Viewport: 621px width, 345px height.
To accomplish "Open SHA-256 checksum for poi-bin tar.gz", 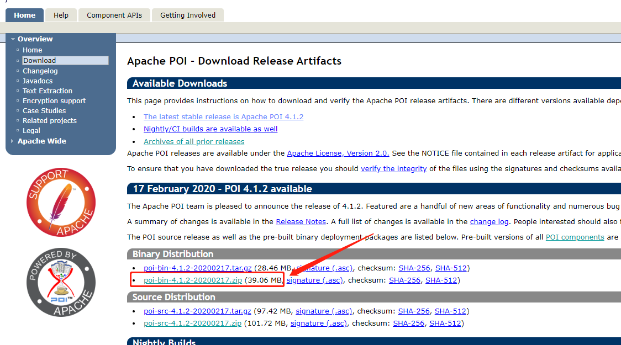I will (x=414, y=268).
